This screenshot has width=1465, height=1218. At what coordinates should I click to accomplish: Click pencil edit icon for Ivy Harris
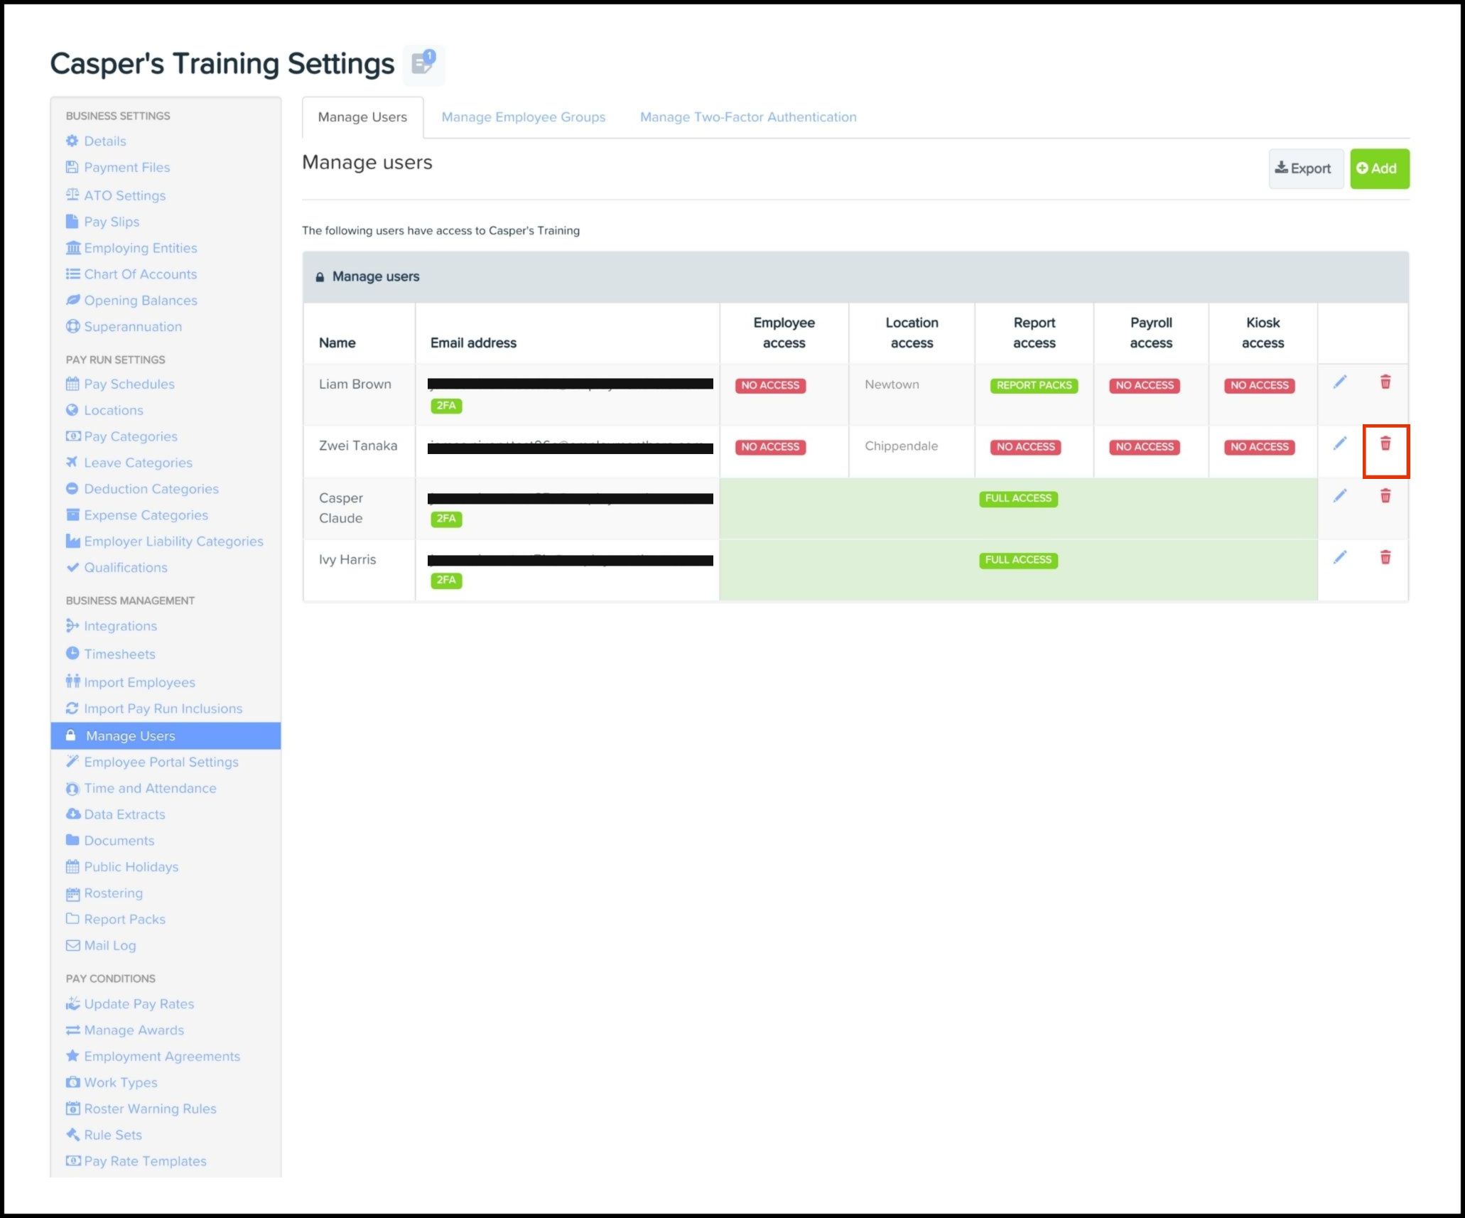pyautogui.click(x=1339, y=558)
